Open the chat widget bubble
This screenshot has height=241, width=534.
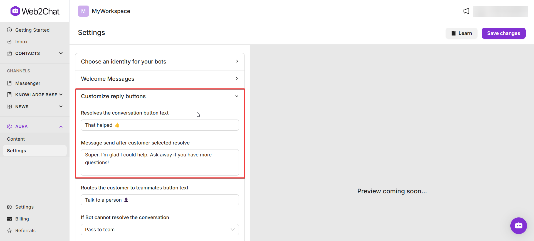[x=518, y=225]
